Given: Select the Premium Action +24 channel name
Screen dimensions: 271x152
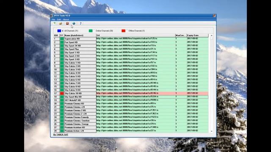Looking at the screenshot, I should pyautogui.click(x=74, y=131).
